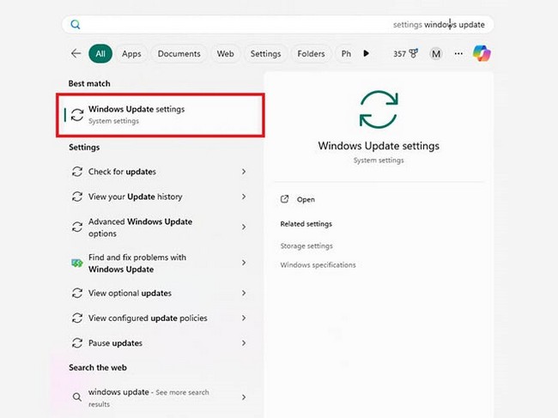The width and height of the screenshot is (558, 418).
Task: Expand the windows update web search chevron
Action: click(244, 397)
